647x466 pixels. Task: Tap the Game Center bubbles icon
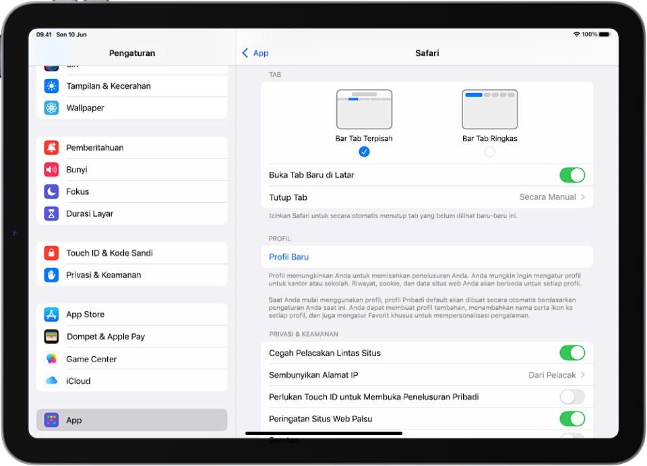point(51,359)
